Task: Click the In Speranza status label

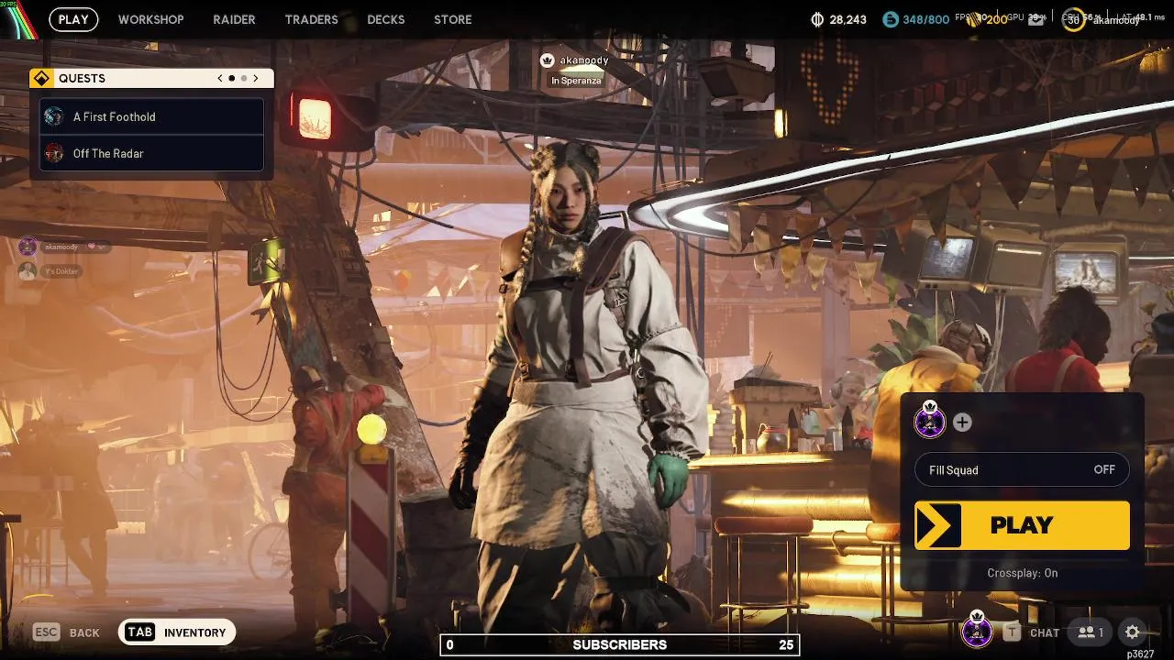Action: tap(576, 81)
